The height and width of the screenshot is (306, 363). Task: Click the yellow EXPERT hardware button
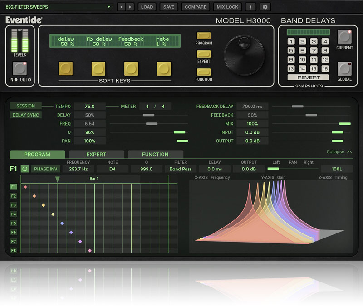click(x=204, y=54)
